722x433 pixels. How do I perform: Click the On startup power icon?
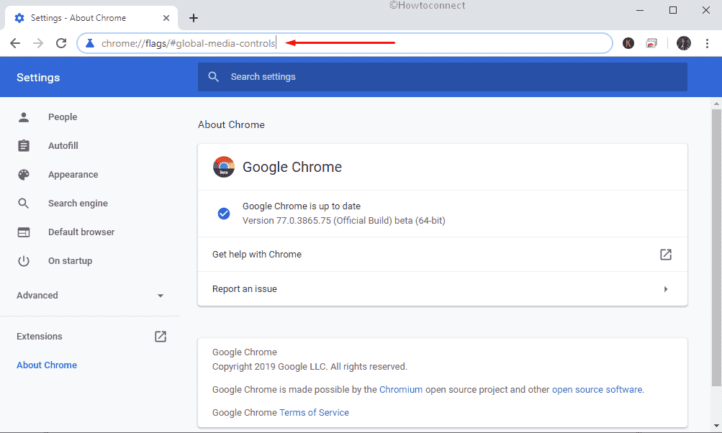pos(24,261)
